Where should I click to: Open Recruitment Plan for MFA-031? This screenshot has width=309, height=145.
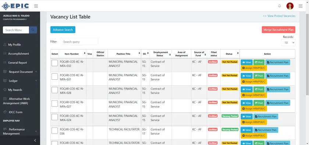(x=278, y=76)
